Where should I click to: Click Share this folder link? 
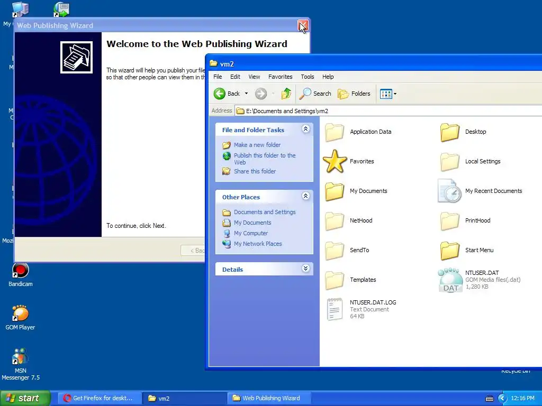pyautogui.click(x=255, y=171)
